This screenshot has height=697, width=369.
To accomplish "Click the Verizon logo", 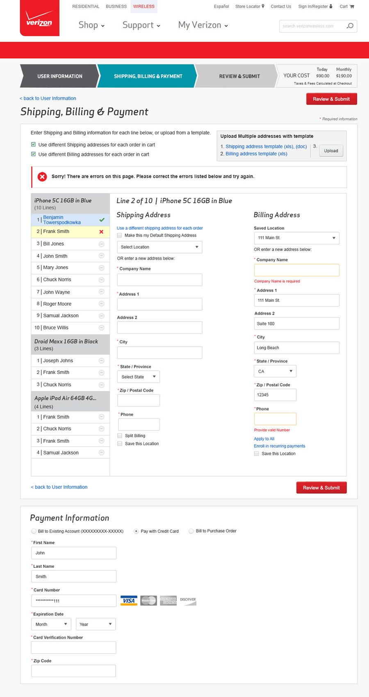I will [x=39, y=19].
